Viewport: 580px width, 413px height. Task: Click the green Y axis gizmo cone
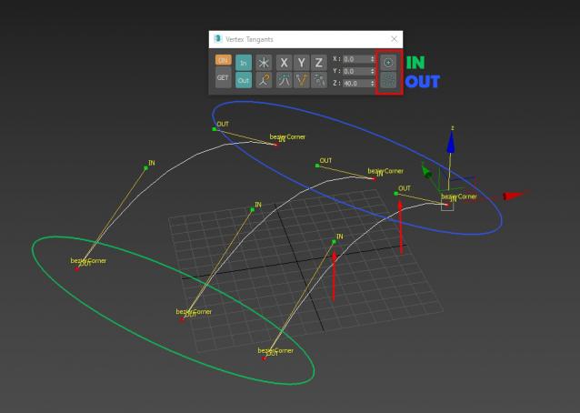427,172
